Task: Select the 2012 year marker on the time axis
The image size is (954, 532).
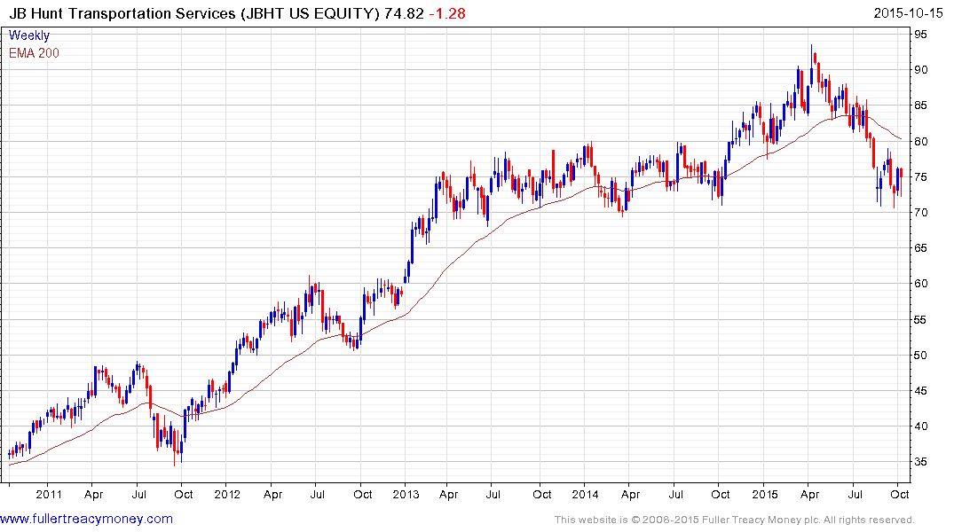Action: 227,495
